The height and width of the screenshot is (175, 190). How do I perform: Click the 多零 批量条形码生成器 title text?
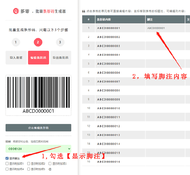[x=43, y=11]
